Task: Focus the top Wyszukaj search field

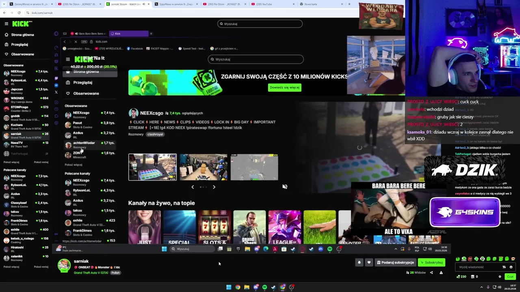Action: (x=260, y=24)
